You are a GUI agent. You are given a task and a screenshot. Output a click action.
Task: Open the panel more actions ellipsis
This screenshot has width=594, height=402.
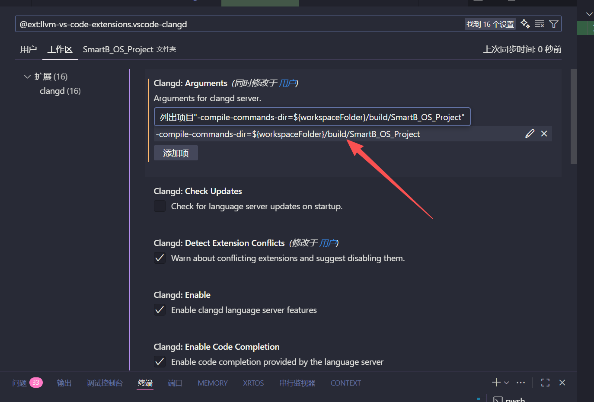[x=521, y=383]
